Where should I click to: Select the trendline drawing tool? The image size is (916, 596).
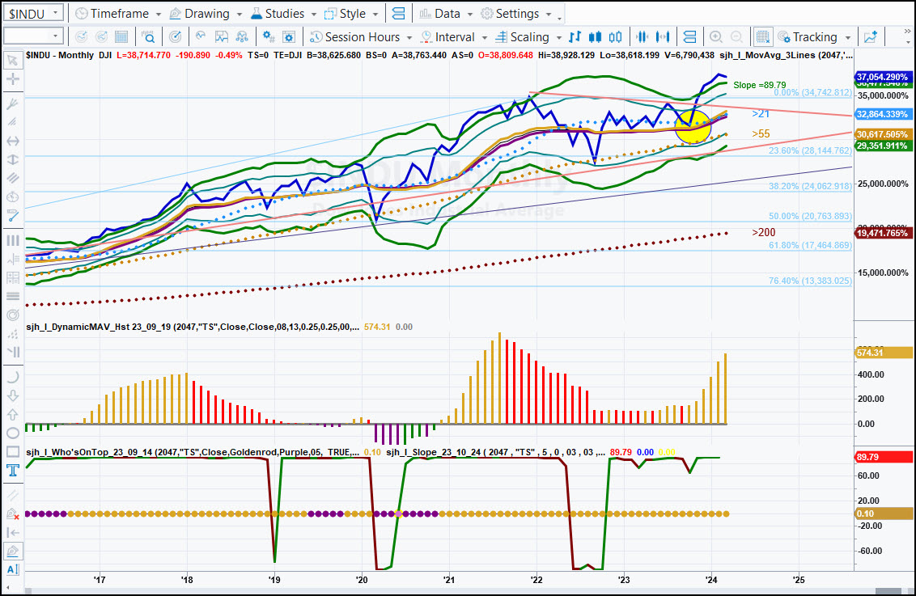(x=12, y=215)
